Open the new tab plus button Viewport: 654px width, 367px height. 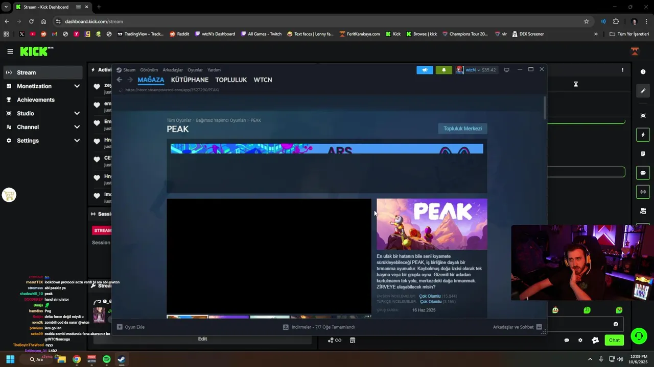pos(99,7)
